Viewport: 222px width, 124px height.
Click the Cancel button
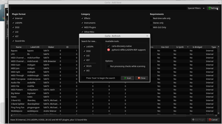[x=213, y=120]
